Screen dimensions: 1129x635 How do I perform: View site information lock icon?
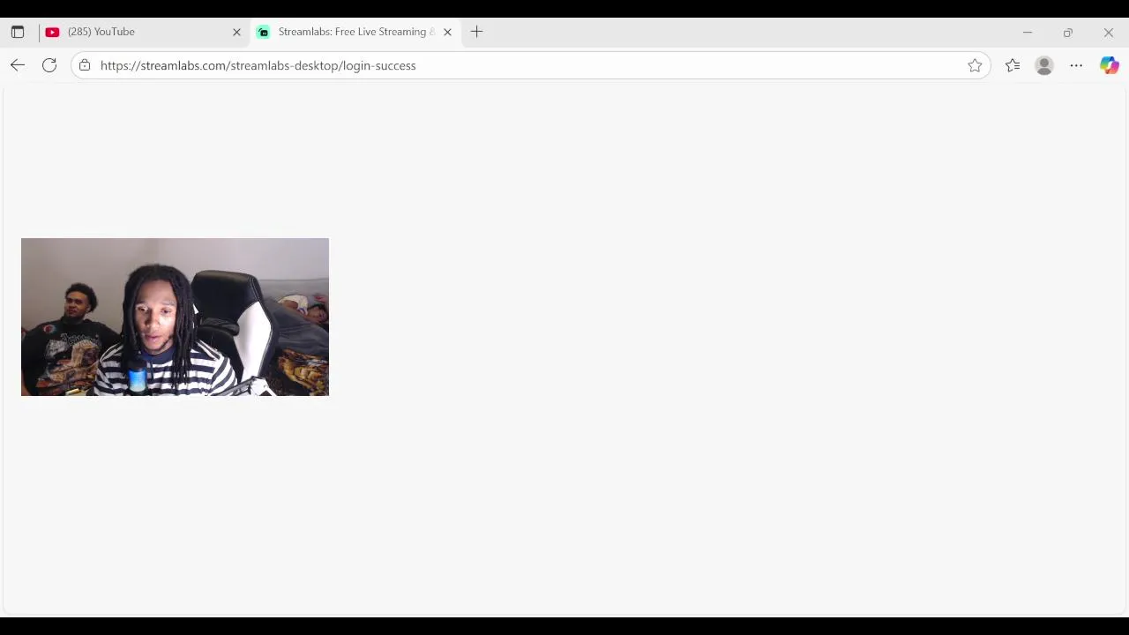point(85,65)
